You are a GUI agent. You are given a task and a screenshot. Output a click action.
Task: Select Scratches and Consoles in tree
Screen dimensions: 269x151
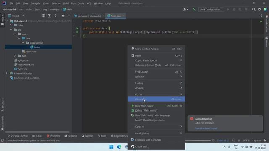[x=26, y=78]
